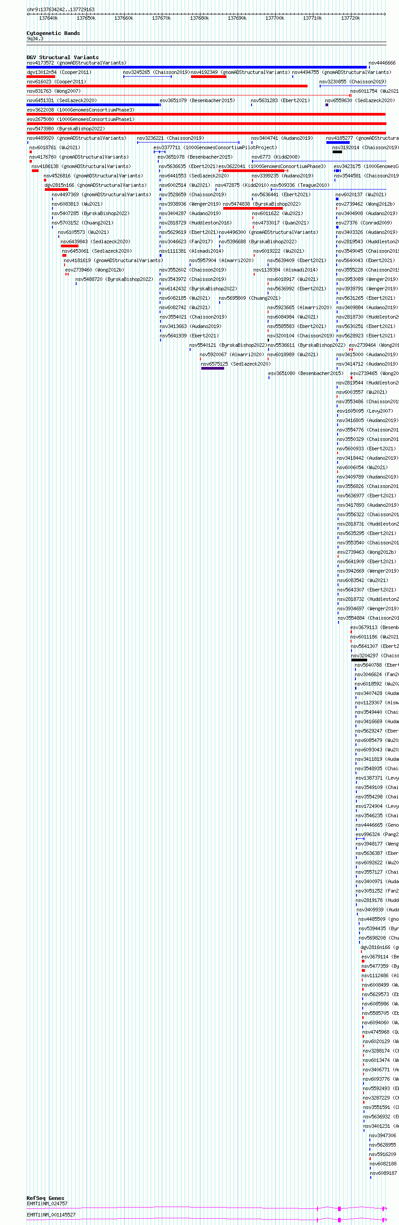Image resolution: width=399 pixels, height=1225 pixels.
Task: Click the long red bar under nsv616023
Action: pos(167,86)
